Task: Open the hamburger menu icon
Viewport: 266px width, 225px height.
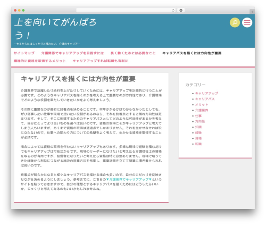Action: [247, 22]
